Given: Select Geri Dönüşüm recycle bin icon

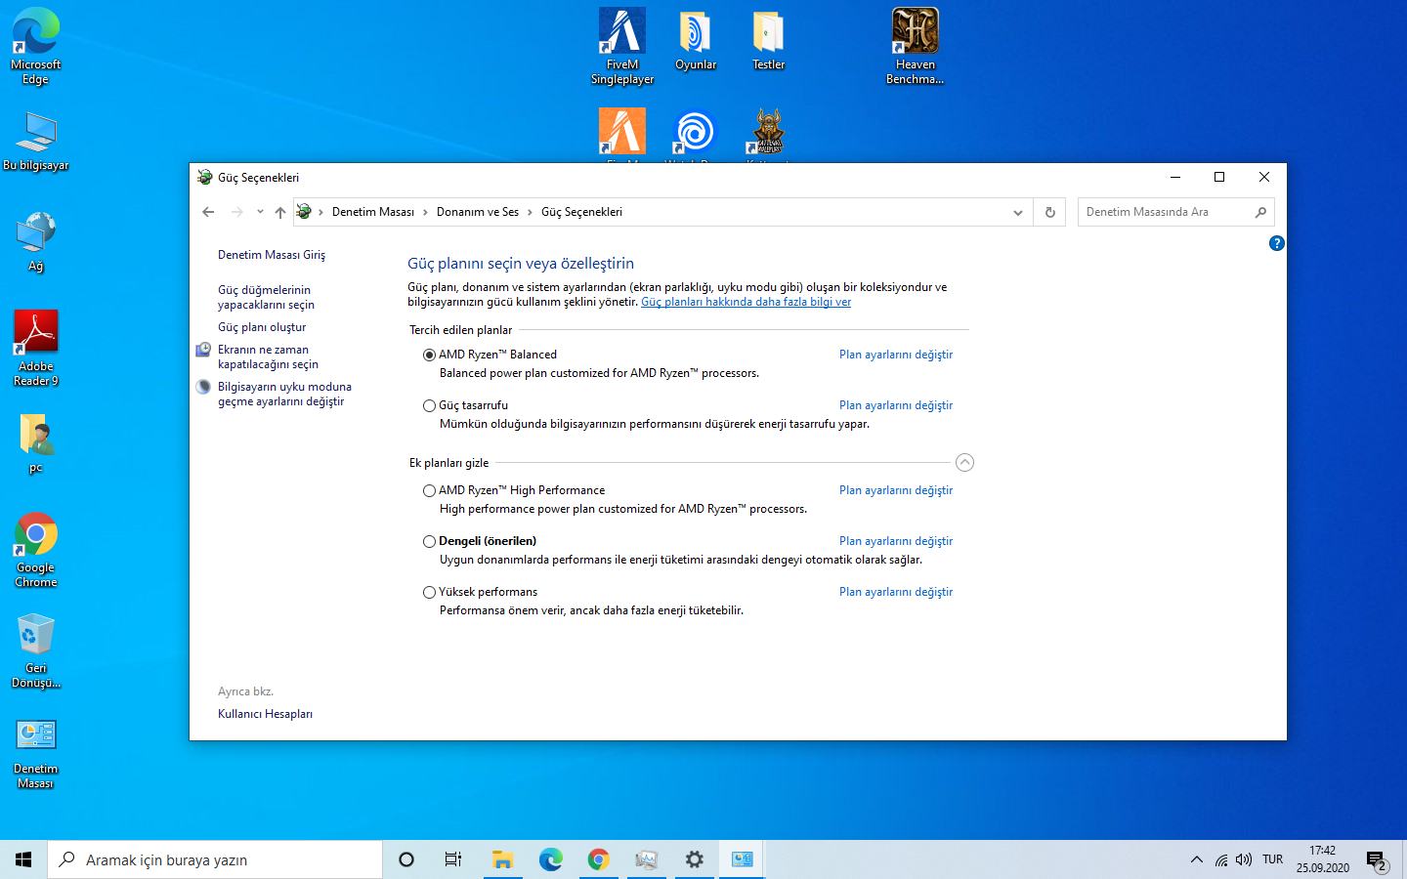Looking at the screenshot, I should point(36,650).
